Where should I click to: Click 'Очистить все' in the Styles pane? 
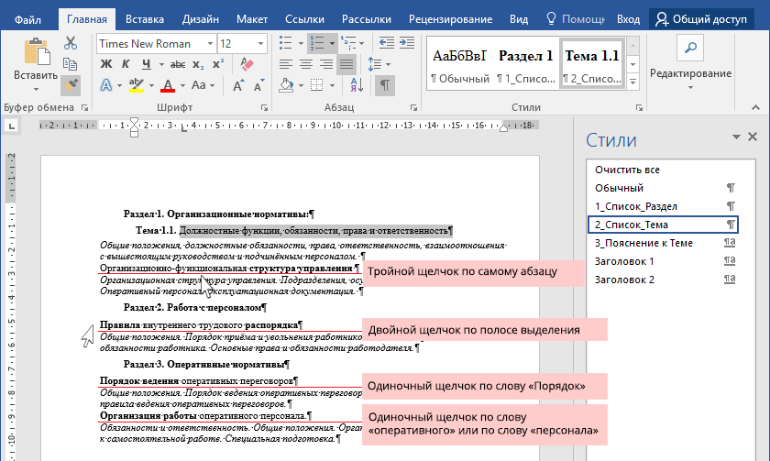pyautogui.click(x=627, y=170)
